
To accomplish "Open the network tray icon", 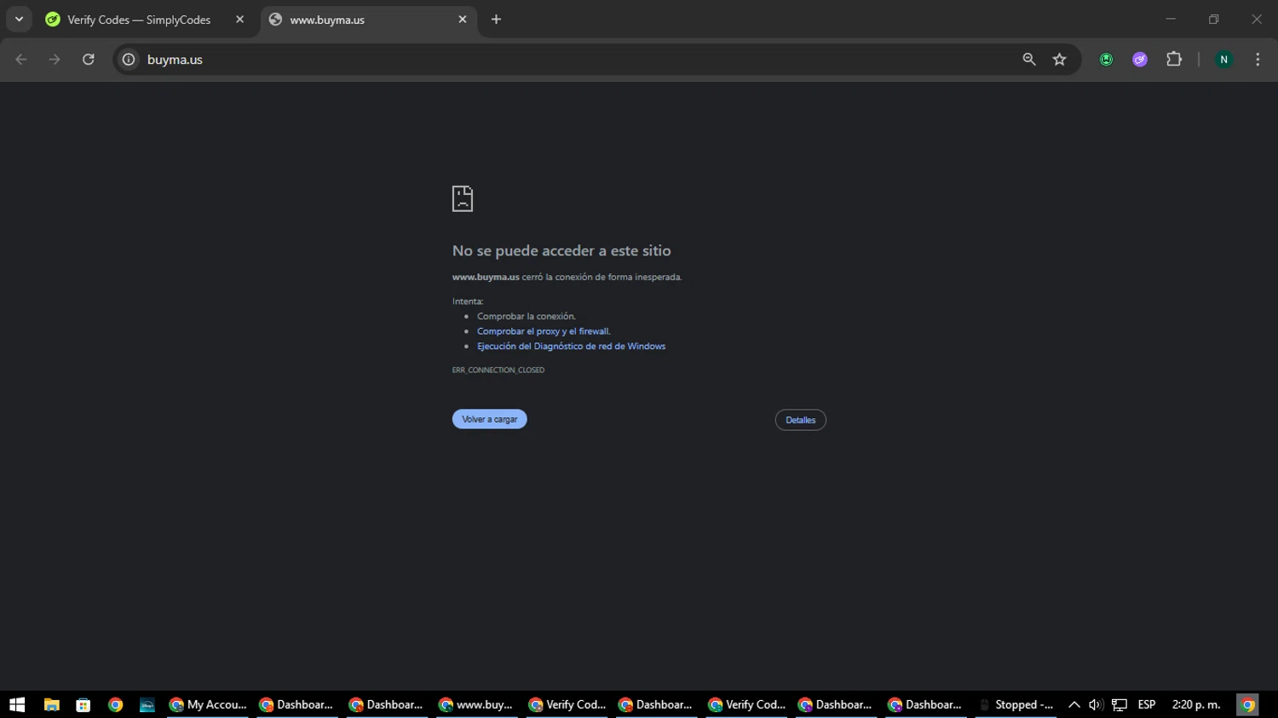I will [1120, 704].
